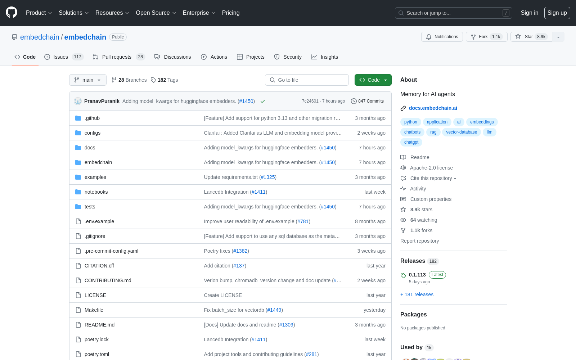Expand the Resources menu
The image size is (576, 360).
click(x=112, y=13)
